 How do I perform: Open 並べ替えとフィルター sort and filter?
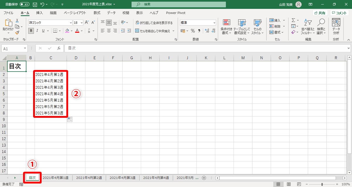pos(307,27)
